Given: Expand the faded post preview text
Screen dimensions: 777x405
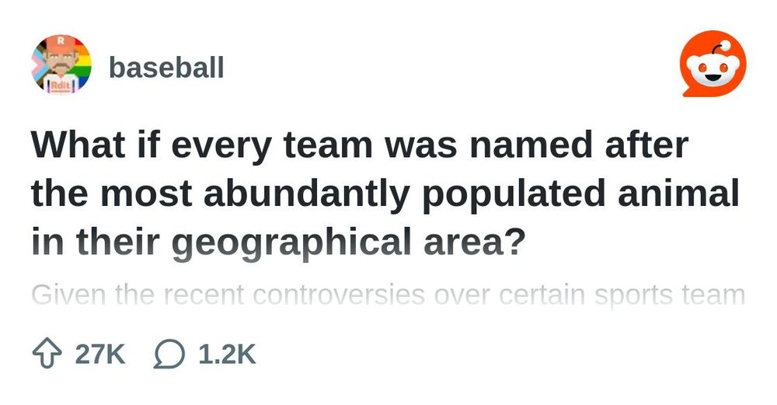Looking at the screenshot, I should [388, 295].
